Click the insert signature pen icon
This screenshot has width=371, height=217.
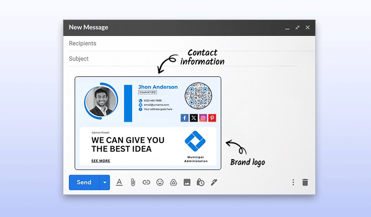coord(214,182)
